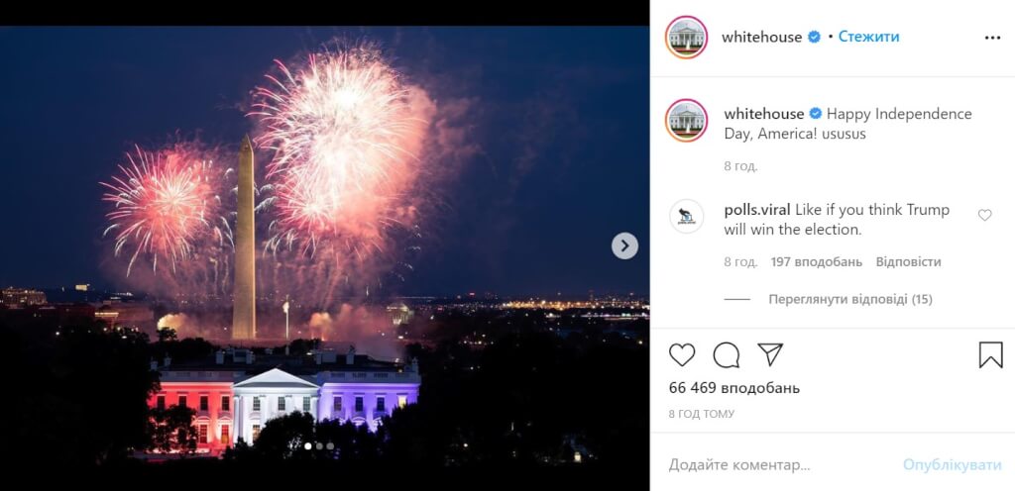Viewport: 1015px width, 491px height.
Task: Open the three-dot more options menu
Action: point(992,38)
